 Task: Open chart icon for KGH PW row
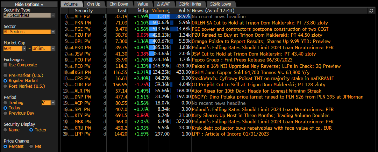point(71,73)
